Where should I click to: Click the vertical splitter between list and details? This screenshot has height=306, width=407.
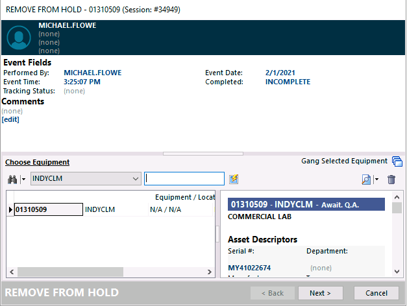[x=217, y=234]
